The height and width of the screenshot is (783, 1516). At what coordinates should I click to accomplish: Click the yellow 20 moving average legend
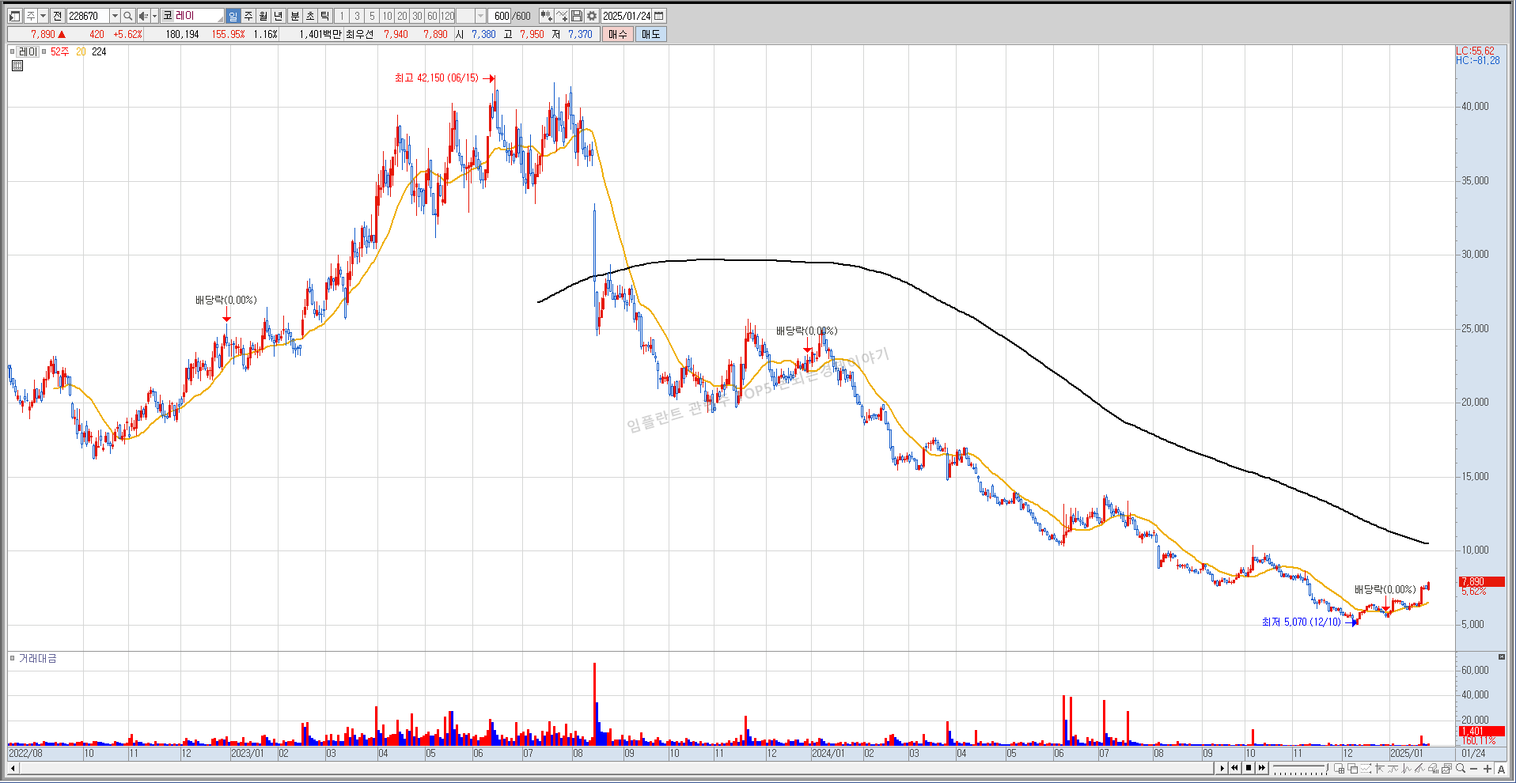[81, 51]
